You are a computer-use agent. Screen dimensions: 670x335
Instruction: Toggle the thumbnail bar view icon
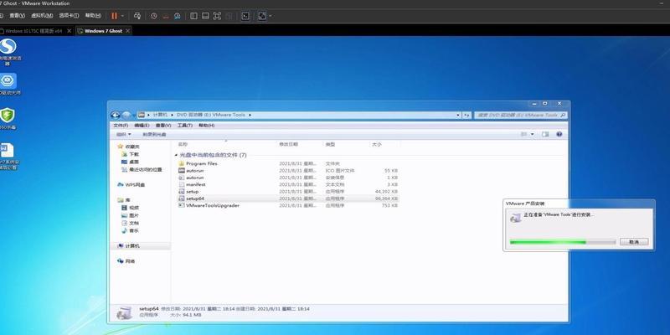(x=205, y=16)
